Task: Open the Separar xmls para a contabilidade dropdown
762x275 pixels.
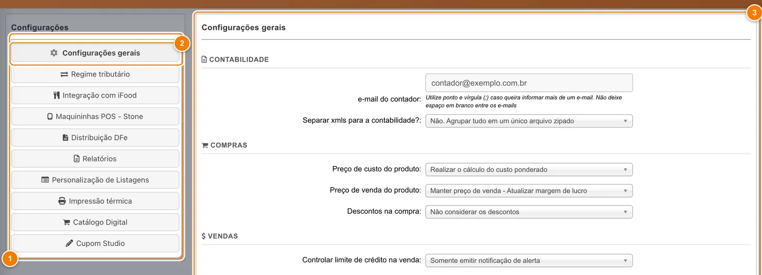Action: [x=529, y=121]
